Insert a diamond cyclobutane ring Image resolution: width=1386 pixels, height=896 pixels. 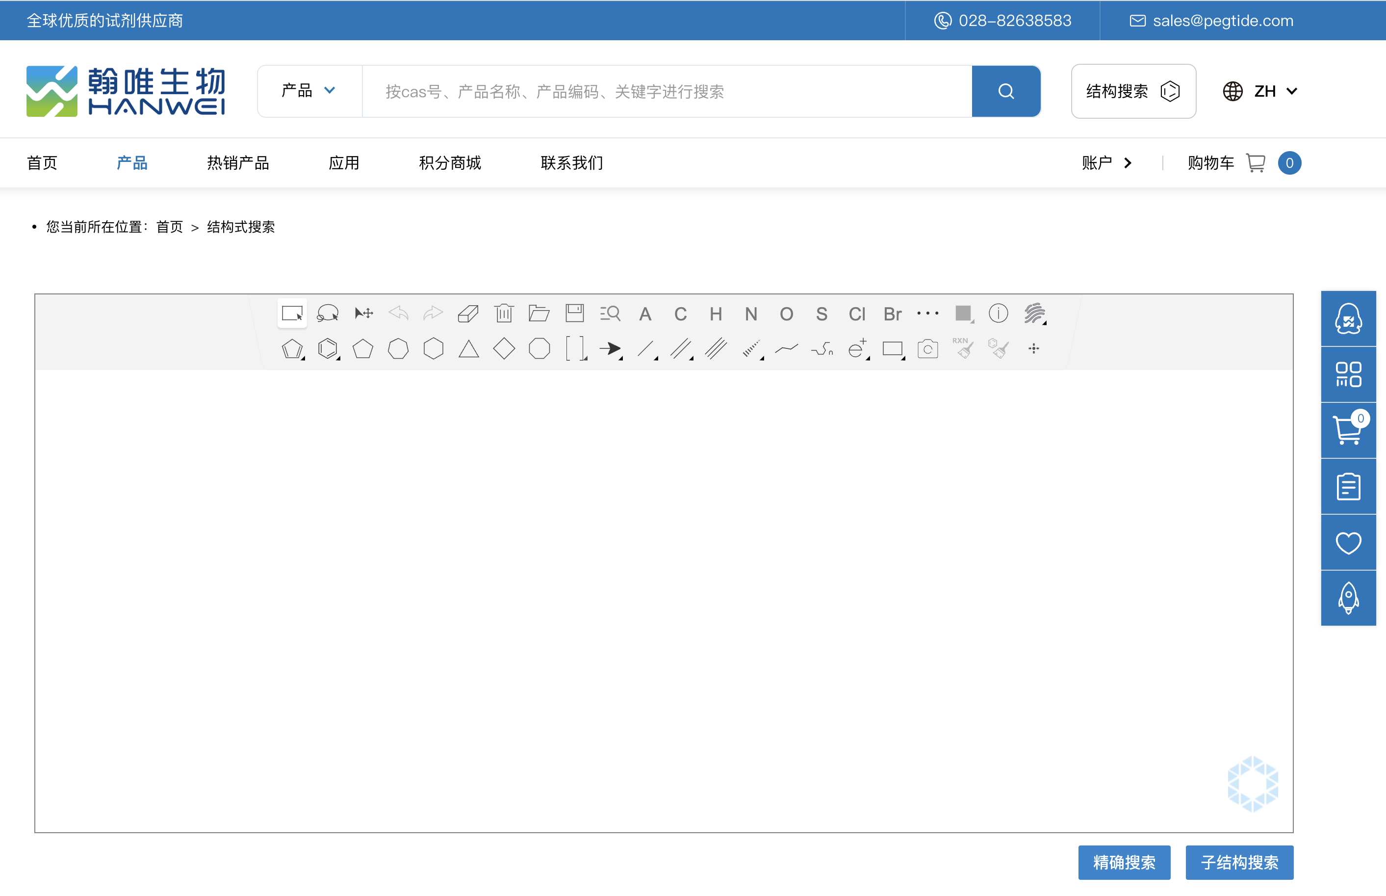(504, 349)
